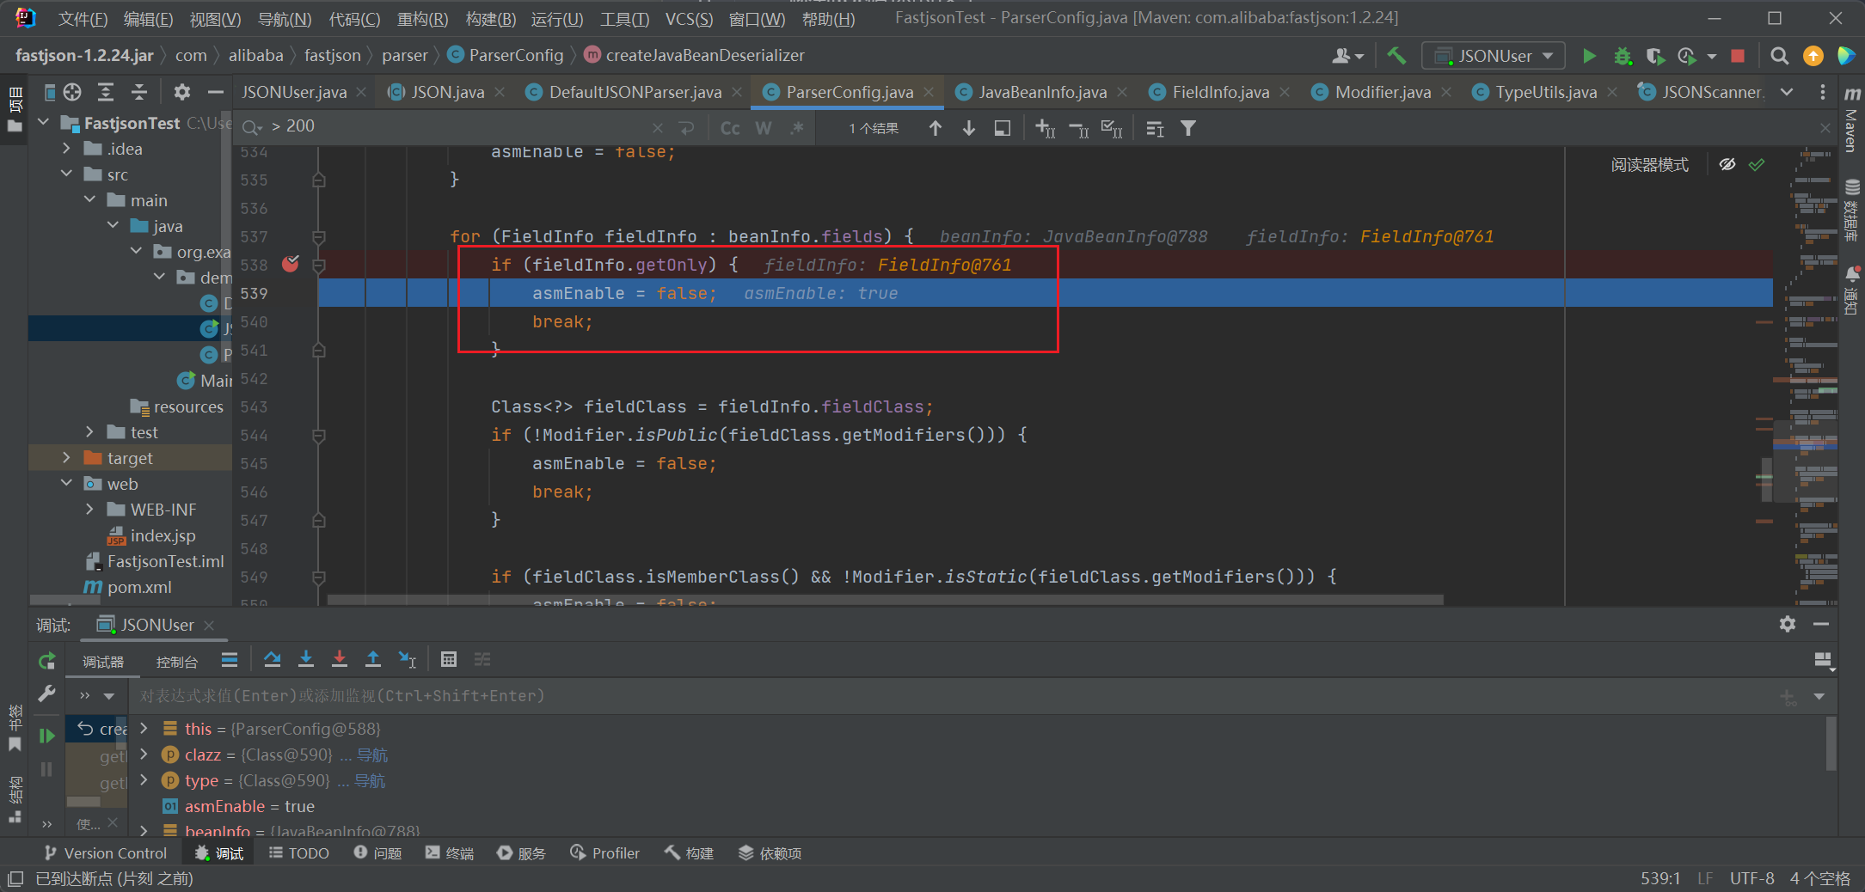Switch to the DefaultJSONParser.java tab

click(x=635, y=92)
